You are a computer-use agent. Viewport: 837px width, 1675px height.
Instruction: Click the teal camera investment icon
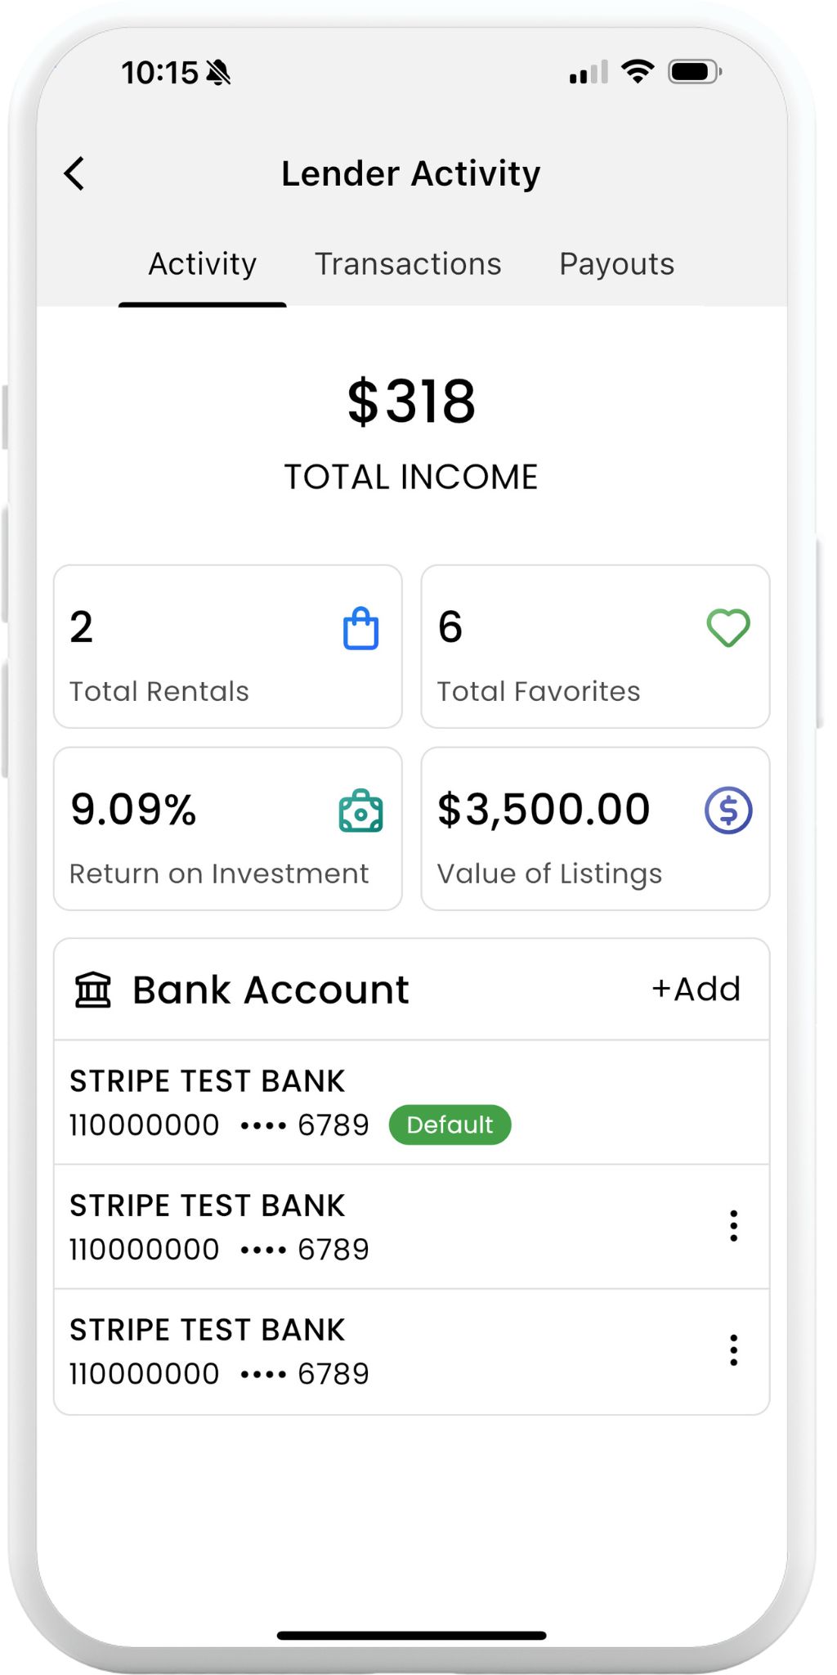tap(360, 811)
